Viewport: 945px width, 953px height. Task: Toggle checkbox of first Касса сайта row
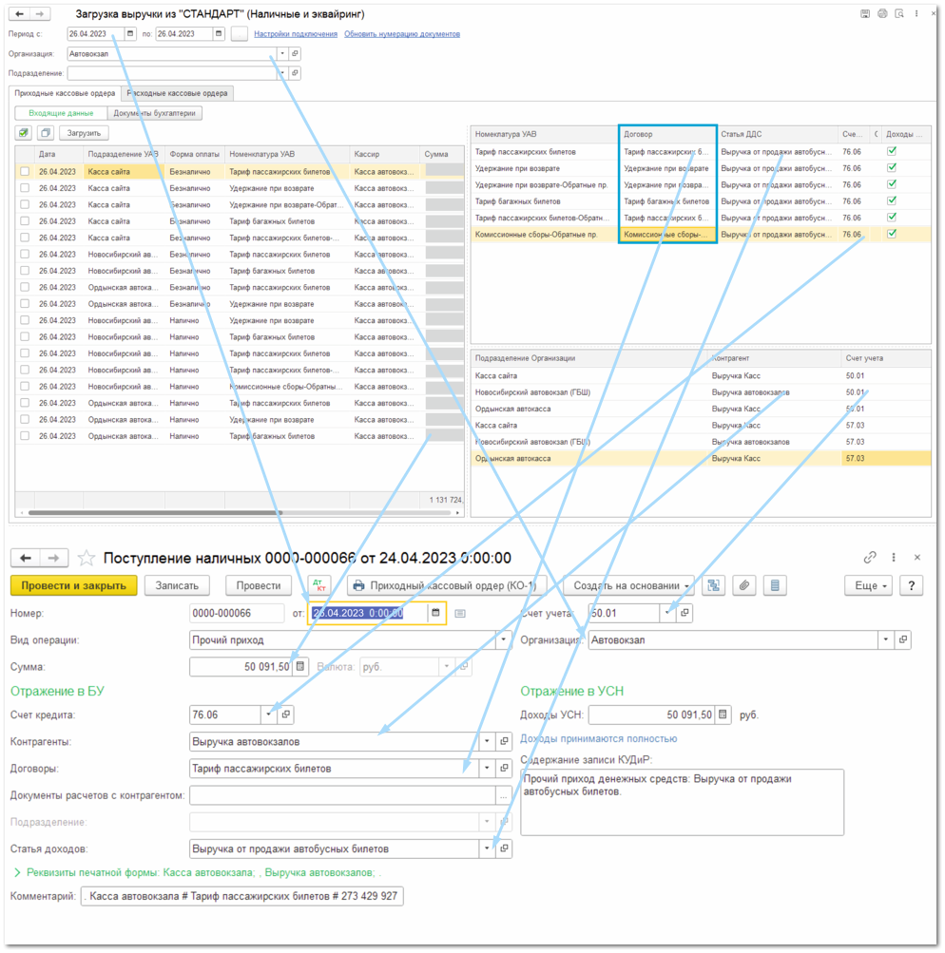tap(24, 172)
